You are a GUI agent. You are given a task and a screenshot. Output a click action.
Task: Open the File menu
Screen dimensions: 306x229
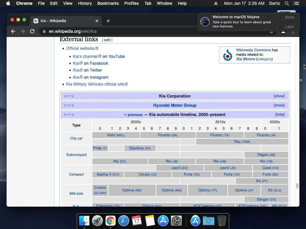click(x=41, y=3)
